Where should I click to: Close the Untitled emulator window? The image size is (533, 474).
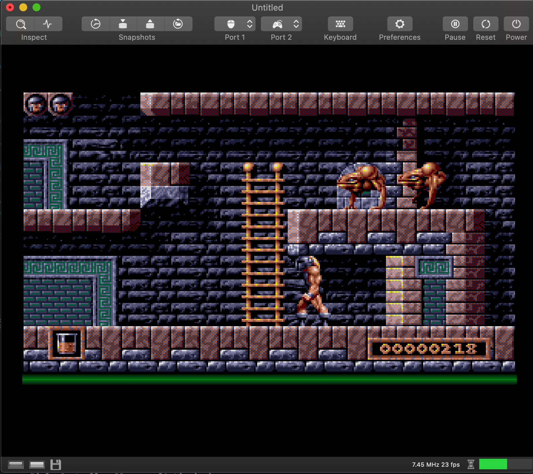10,7
